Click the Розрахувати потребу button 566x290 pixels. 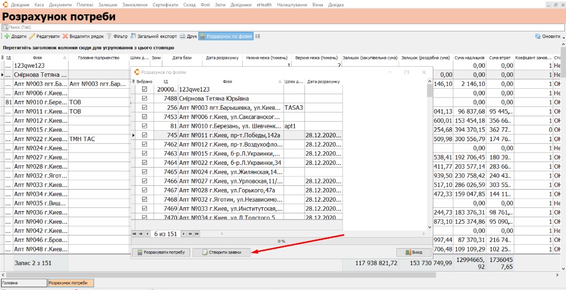pos(161,253)
